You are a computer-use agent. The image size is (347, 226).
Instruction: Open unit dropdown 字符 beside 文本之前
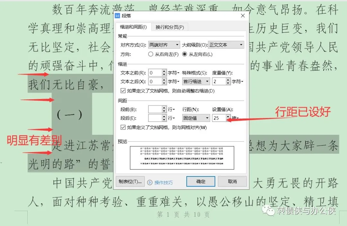(x=173, y=73)
